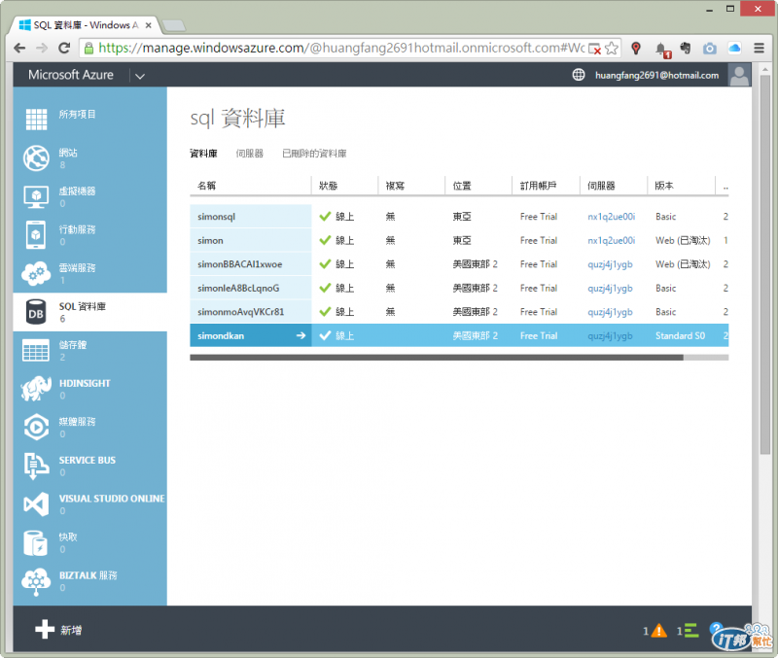Click the plus icon for New
The width and height of the screenshot is (778, 658).
(x=45, y=629)
